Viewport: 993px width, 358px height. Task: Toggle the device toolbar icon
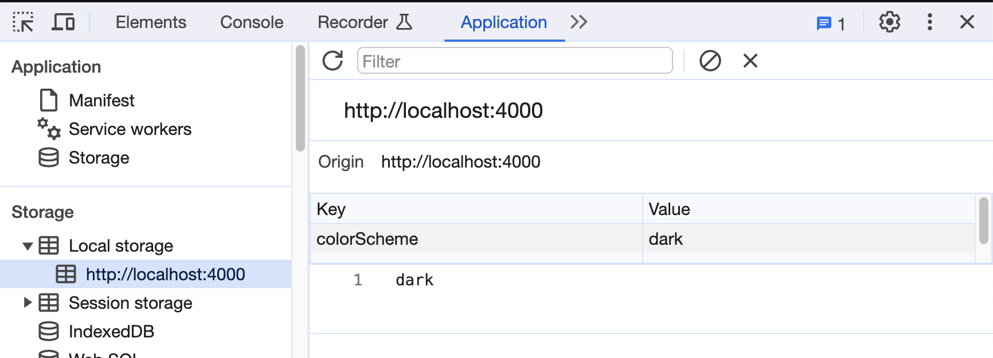pyautogui.click(x=63, y=22)
